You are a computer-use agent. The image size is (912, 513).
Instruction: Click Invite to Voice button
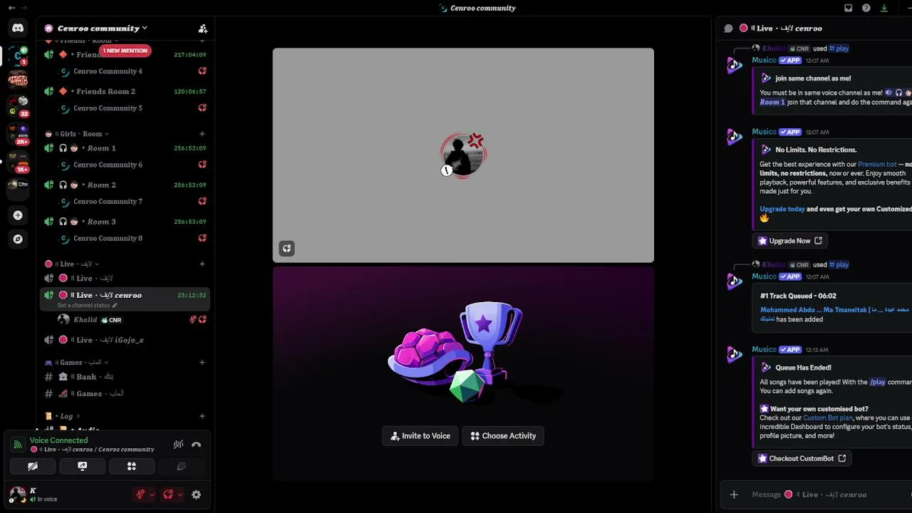click(420, 436)
